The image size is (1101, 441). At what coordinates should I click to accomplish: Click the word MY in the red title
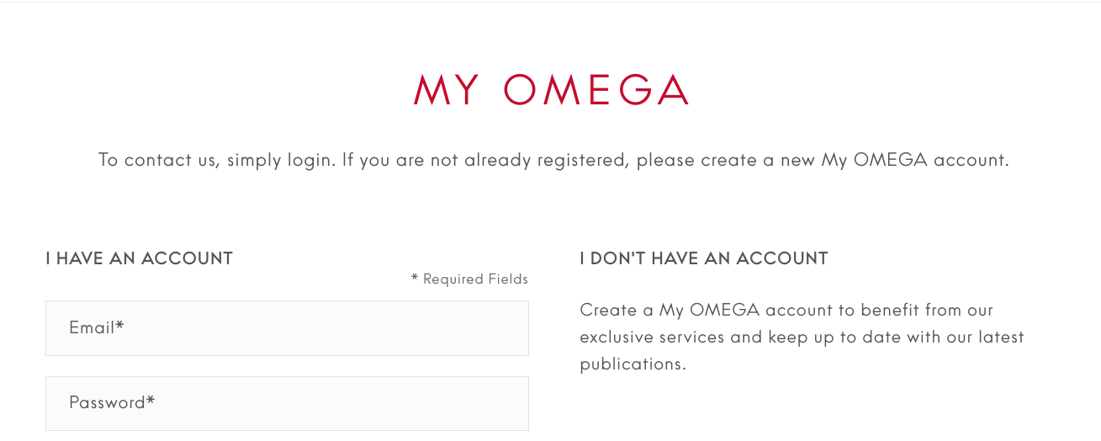pos(446,91)
